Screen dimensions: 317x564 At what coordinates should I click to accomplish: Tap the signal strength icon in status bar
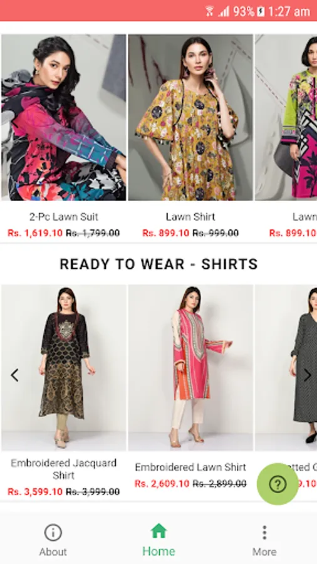coord(224,11)
